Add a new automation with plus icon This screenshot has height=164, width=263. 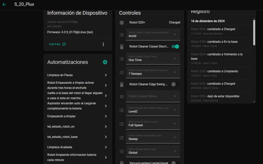point(105,62)
